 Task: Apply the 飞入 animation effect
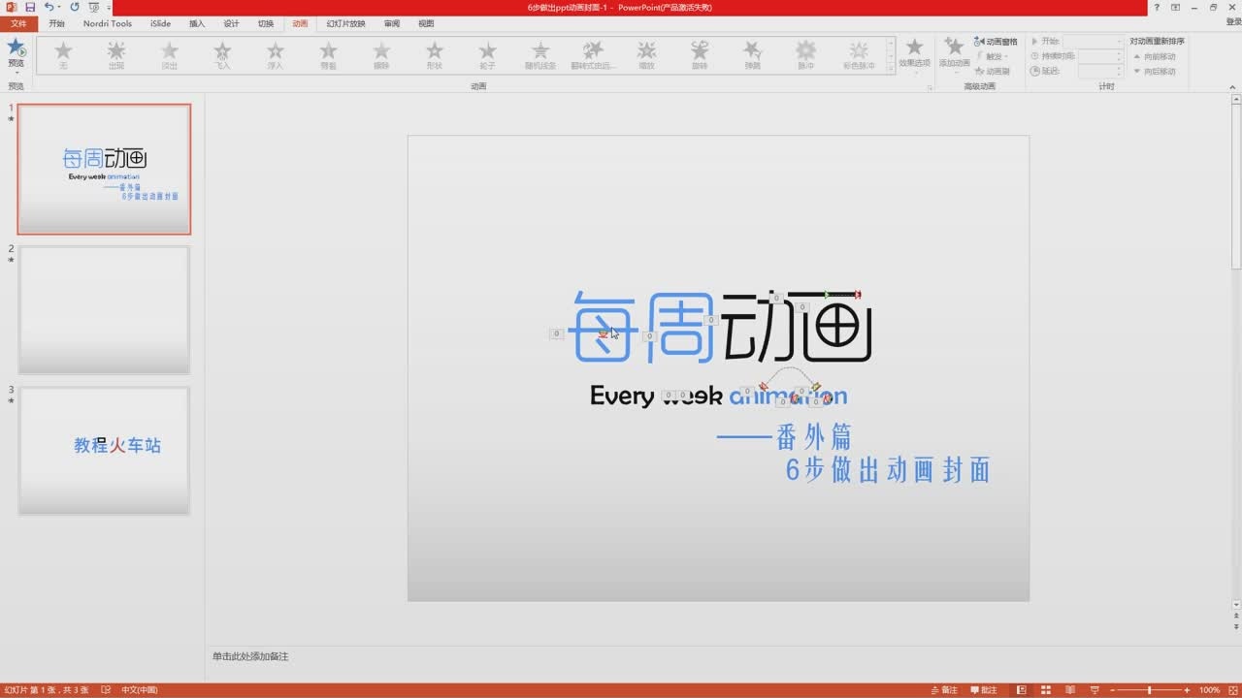[x=222, y=56]
